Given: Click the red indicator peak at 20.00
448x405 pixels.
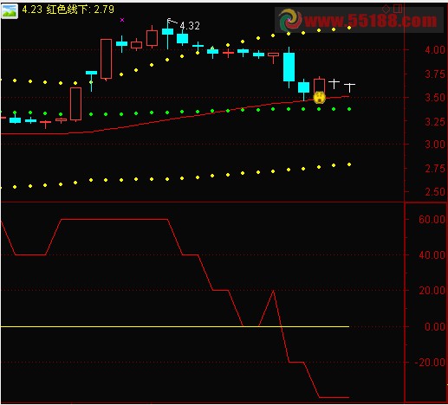Looking at the screenshot, I should point(273,292).
